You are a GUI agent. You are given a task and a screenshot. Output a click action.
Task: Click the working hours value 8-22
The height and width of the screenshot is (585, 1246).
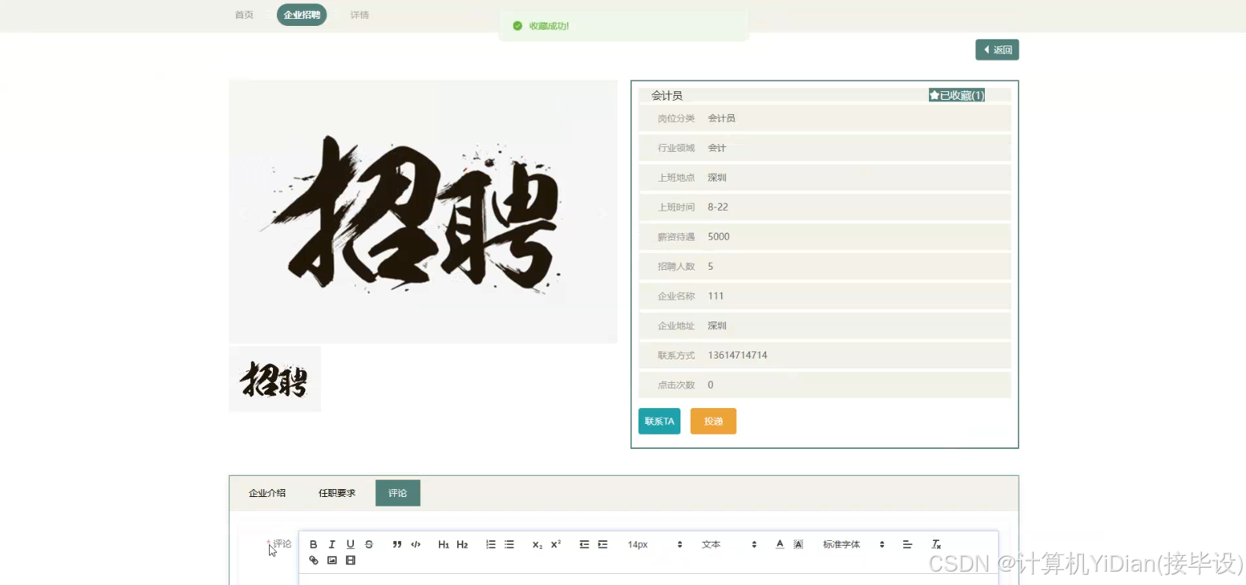[x=717, y=207]
